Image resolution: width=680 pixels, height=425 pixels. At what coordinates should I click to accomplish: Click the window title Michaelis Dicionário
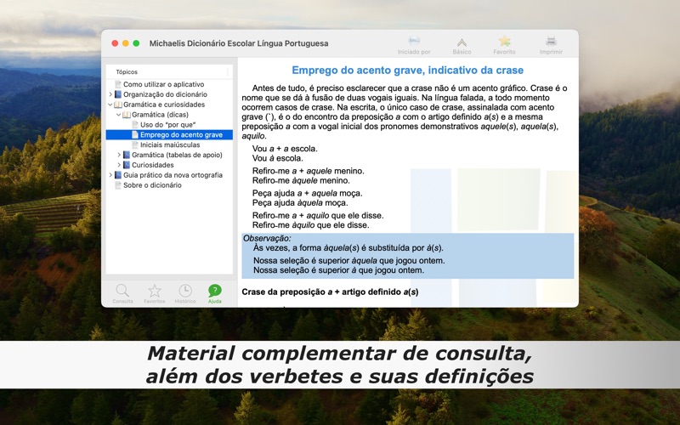pos(239,43)
